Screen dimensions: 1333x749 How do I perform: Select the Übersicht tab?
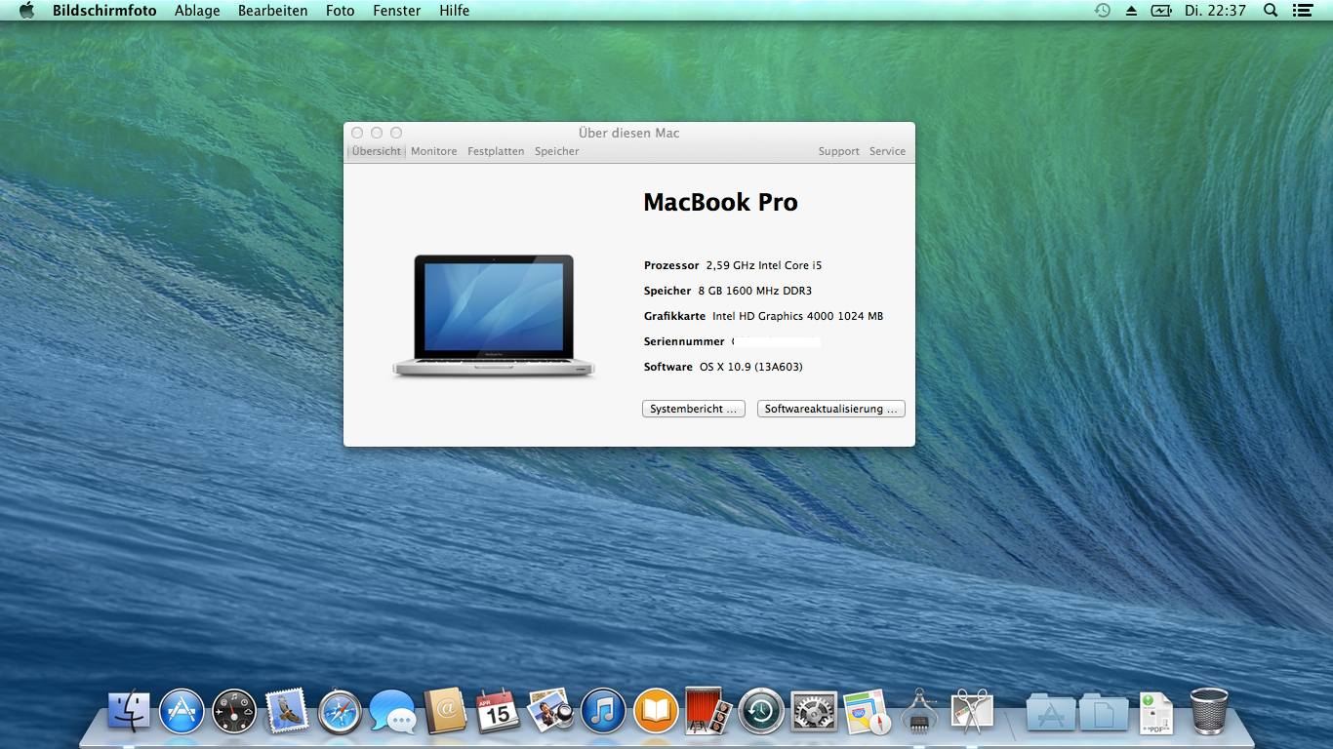pos(377,151)
